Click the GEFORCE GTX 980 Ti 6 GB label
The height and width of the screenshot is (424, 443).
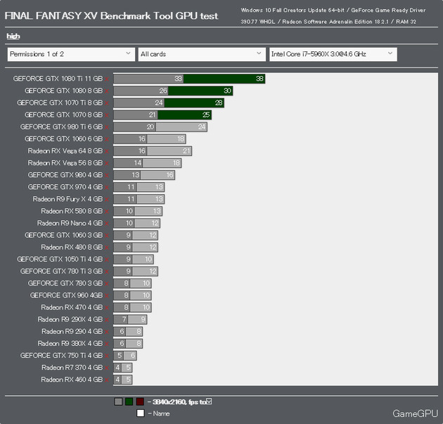tap(61, 127)
